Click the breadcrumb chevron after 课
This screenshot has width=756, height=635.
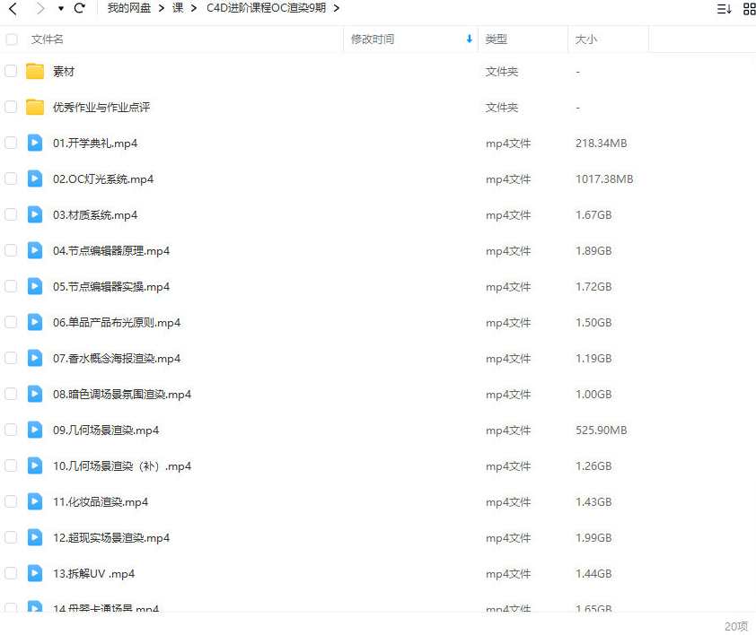click(196, 8)
